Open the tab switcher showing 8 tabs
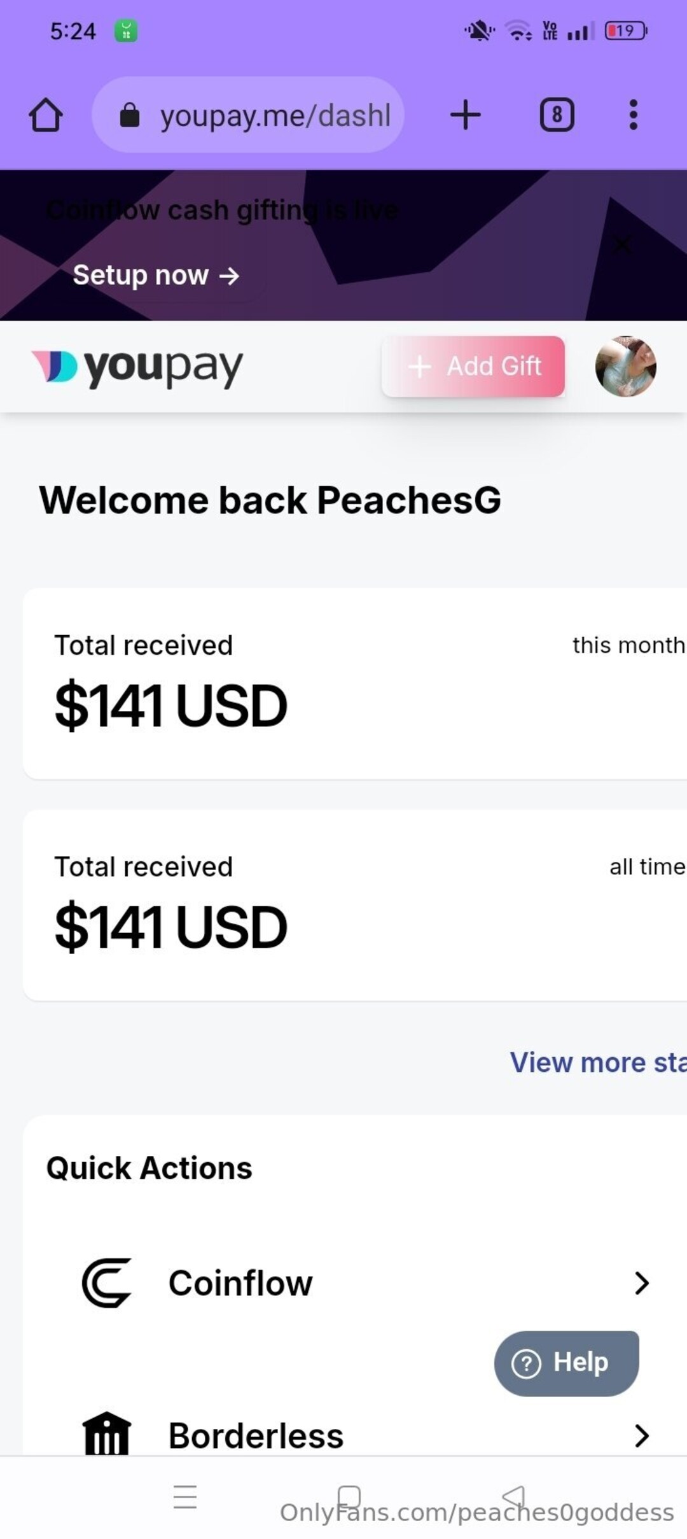687x1539 pixels. (x=557, y=115)
